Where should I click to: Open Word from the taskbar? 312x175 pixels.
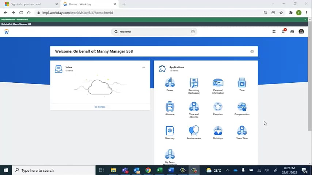(171, 170)
